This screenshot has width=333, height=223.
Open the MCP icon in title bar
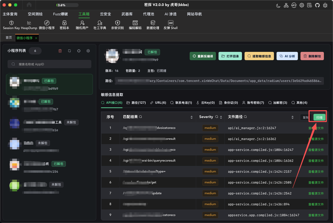294,5
